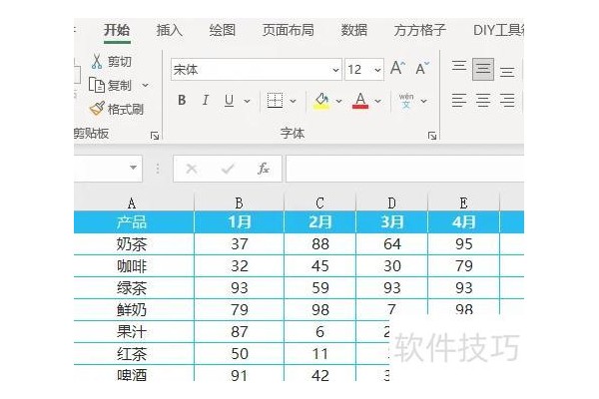Select the 1月 header cell

[240, 221]
